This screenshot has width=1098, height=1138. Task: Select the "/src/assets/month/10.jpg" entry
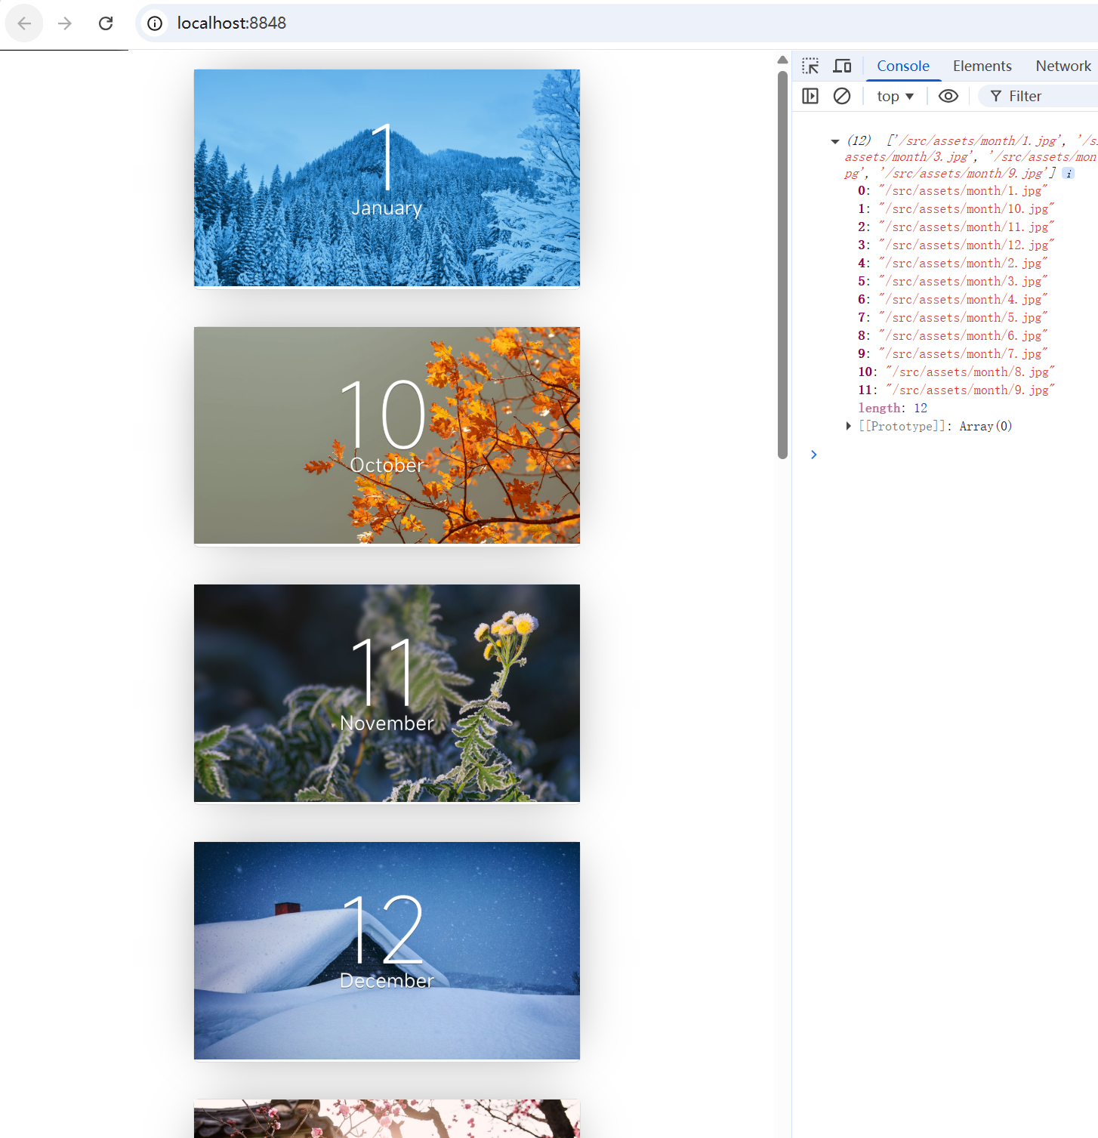[x=967, y=209]
